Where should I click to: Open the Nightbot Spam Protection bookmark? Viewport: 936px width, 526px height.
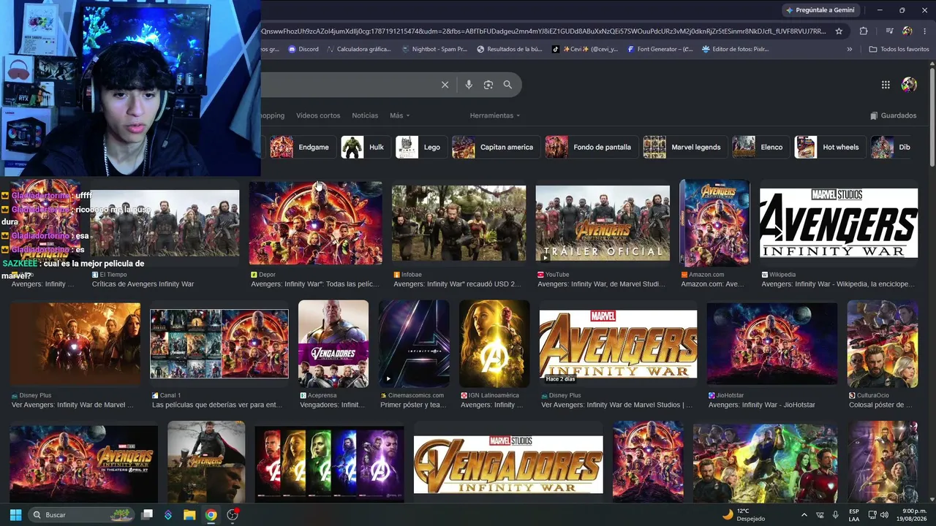[435, 49]
